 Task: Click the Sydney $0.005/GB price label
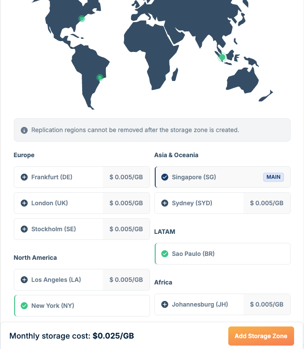pos(267,203)
